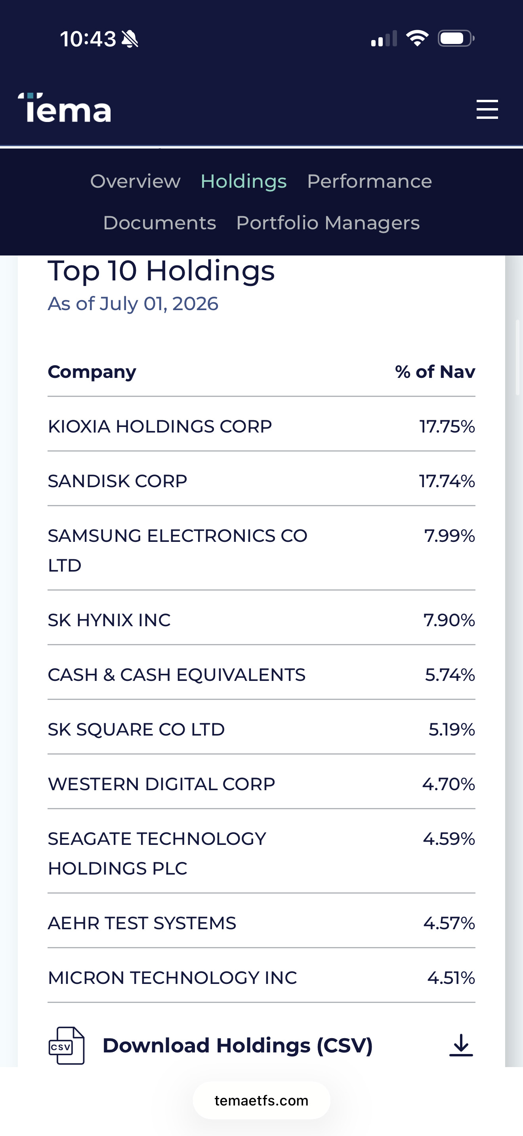This screenshot has height=1136, width=523.
Task: Click Download Holdings (CSV) link
Action: (x=238, y=1045)
